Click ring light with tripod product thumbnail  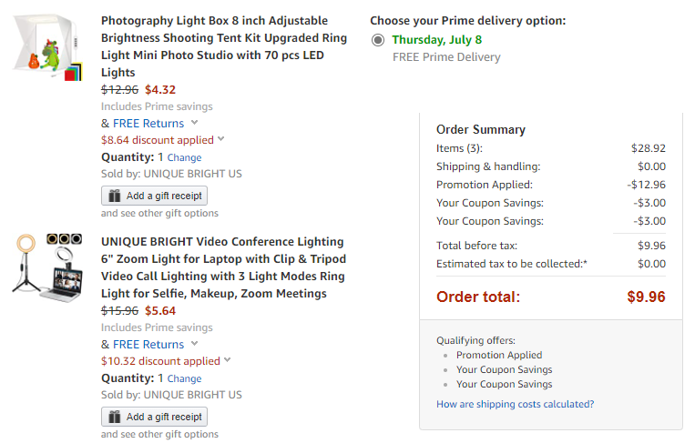(47, 267)
